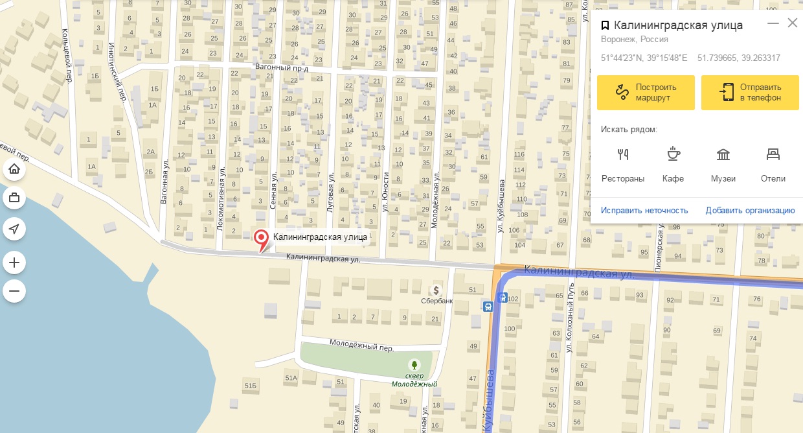Click the сквер Молодёжный park tree icon
Viewport: 803px width, 433px height.
tap(414, 366)
